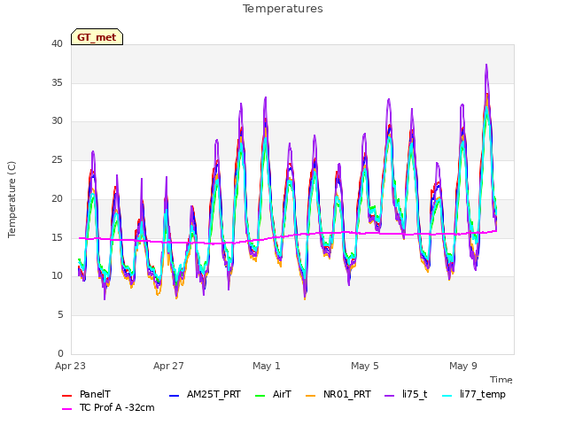
Task: Click the Temperature (C) y-axis title
Action: (x=12, y=199)
